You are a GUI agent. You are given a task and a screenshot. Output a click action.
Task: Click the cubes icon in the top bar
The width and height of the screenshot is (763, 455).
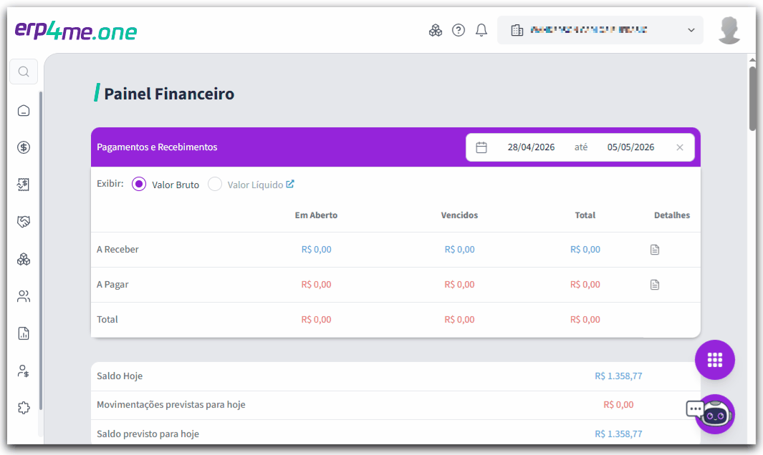pyautogui.click(x=436, y=30)
